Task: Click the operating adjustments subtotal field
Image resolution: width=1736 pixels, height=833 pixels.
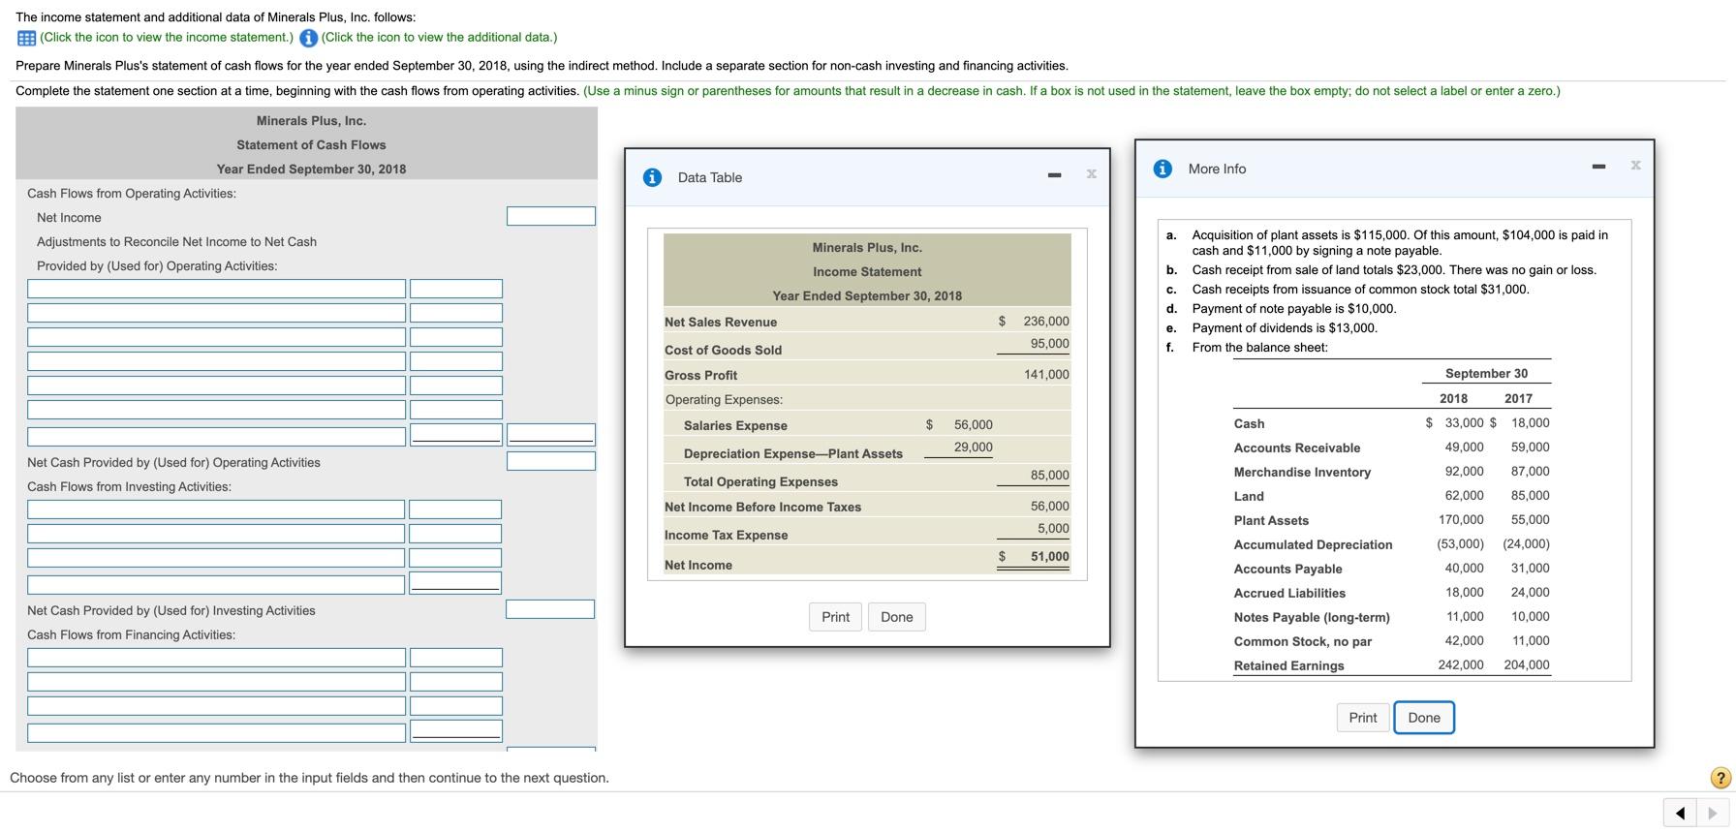Action: point(551,435)
